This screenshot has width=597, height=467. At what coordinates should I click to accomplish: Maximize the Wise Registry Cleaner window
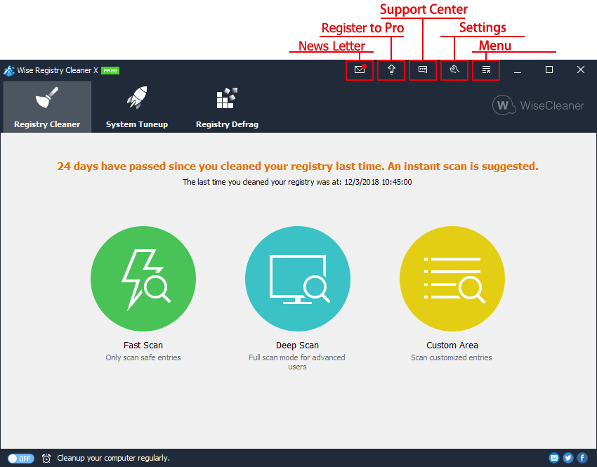point(549,70)
